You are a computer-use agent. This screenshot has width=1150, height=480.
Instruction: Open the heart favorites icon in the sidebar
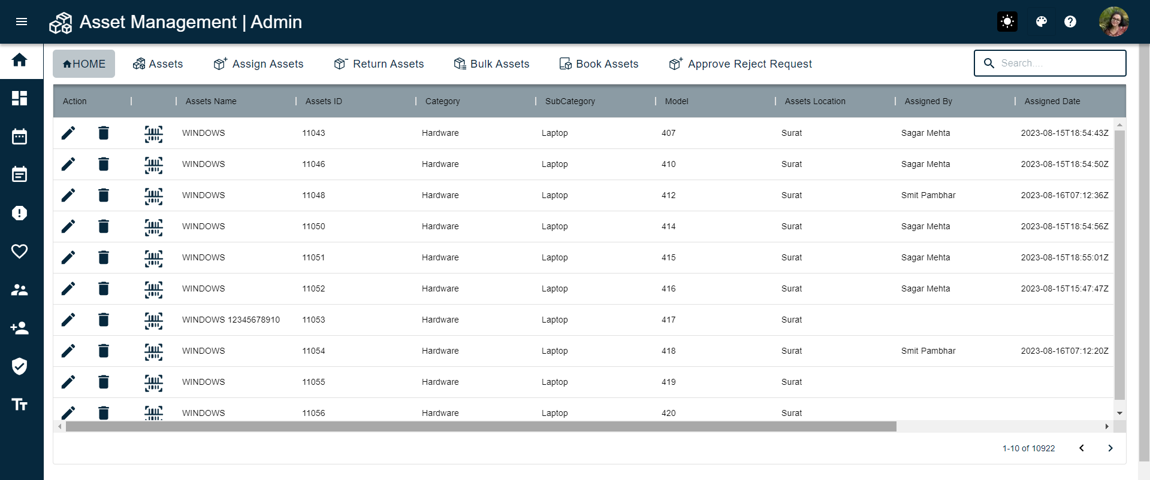point(20,251)
